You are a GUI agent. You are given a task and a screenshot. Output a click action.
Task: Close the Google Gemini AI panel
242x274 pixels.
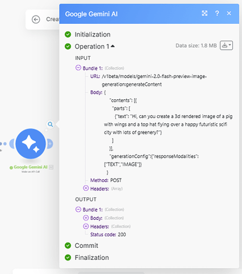[229, 13]
